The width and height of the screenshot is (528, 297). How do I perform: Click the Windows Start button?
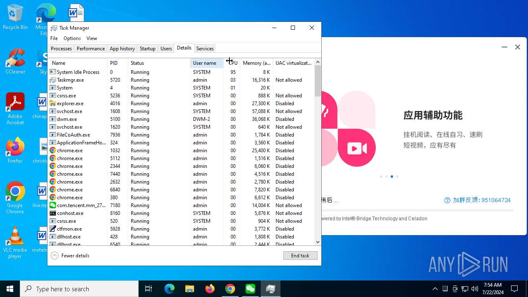(x=10, y=289)
